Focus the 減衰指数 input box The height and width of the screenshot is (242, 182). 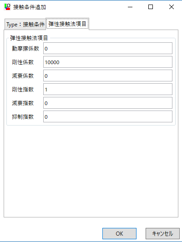coord(108,103)
